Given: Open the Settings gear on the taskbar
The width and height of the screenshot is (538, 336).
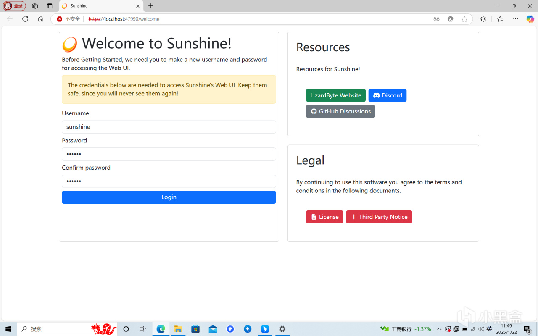Looking at the screenshot, I should [x=282, y=329].
